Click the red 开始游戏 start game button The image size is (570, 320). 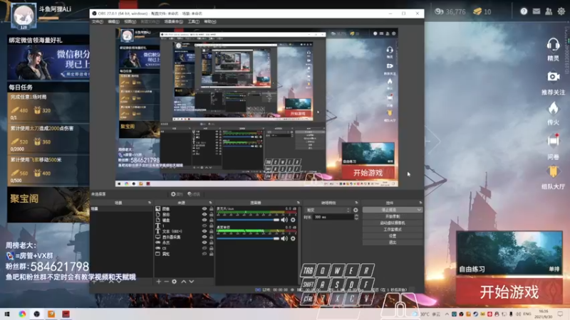point(509,292)
